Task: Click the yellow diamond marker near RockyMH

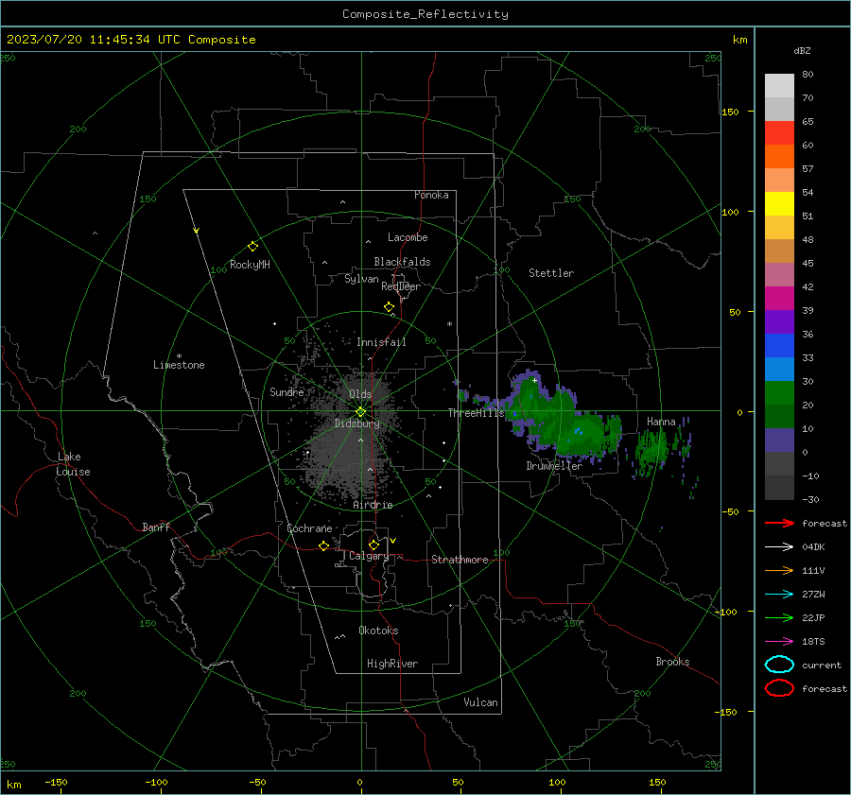Action: coord(252,247)
